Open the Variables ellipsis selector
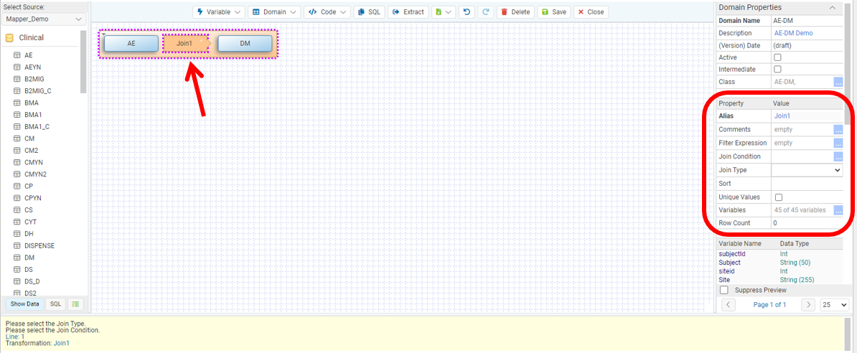Viewport: 857px width, 353px height. click(838, 210)
